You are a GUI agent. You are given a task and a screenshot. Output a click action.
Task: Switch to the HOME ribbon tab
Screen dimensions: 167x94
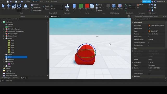[x=28, y=2]
